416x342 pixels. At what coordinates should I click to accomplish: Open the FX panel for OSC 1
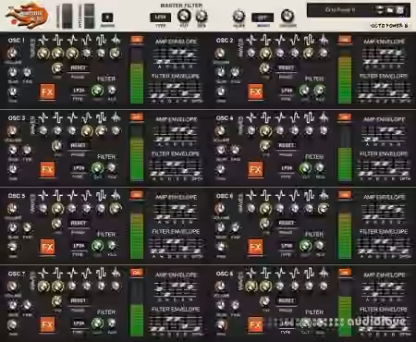point(47,92)
